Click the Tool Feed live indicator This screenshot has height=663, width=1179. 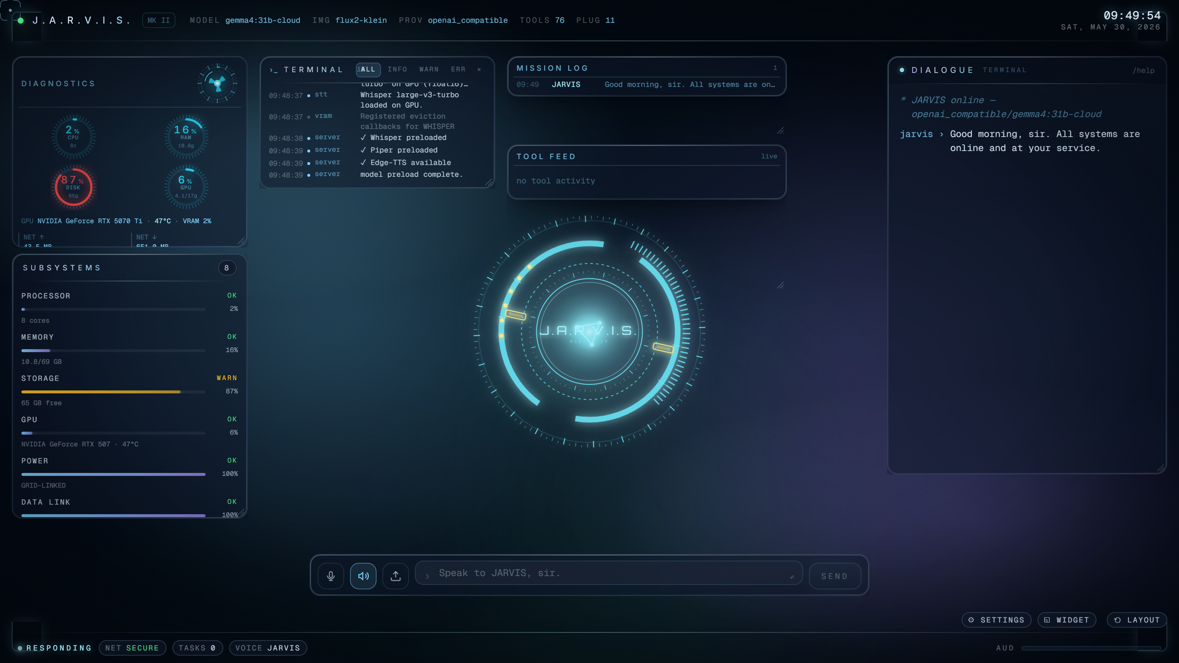pyautogui.click(x=769, y=157)
